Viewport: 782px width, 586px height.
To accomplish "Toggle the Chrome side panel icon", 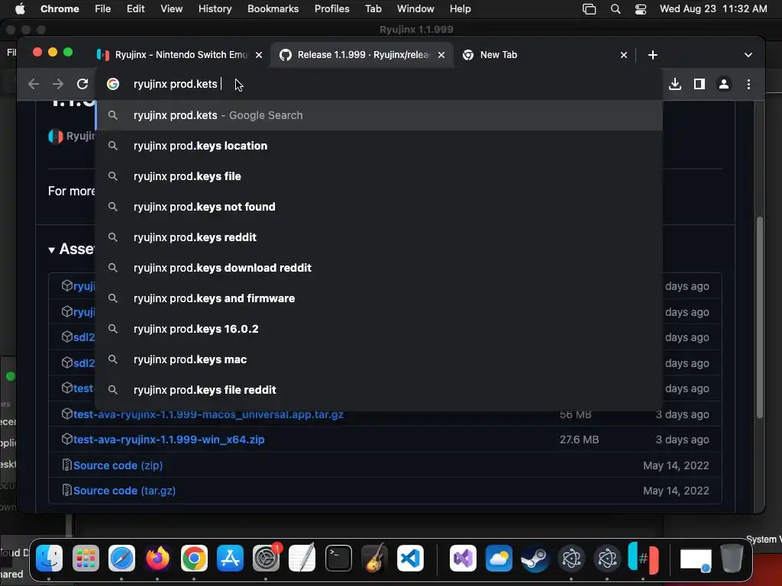I will 700,84.
